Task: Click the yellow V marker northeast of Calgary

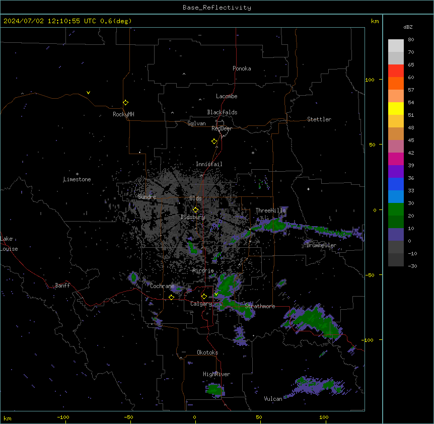Action: pos(216,294)
